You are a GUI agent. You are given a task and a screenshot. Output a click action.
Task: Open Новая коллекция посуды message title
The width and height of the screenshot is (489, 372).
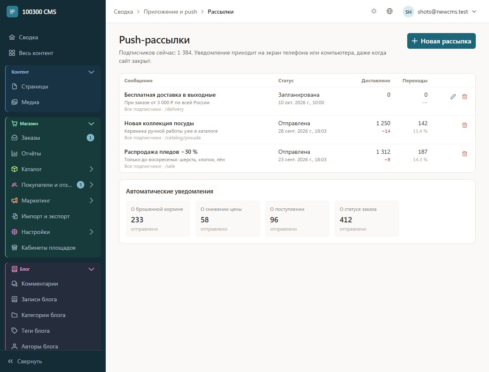pyautogui.click(x=159, y=123)
